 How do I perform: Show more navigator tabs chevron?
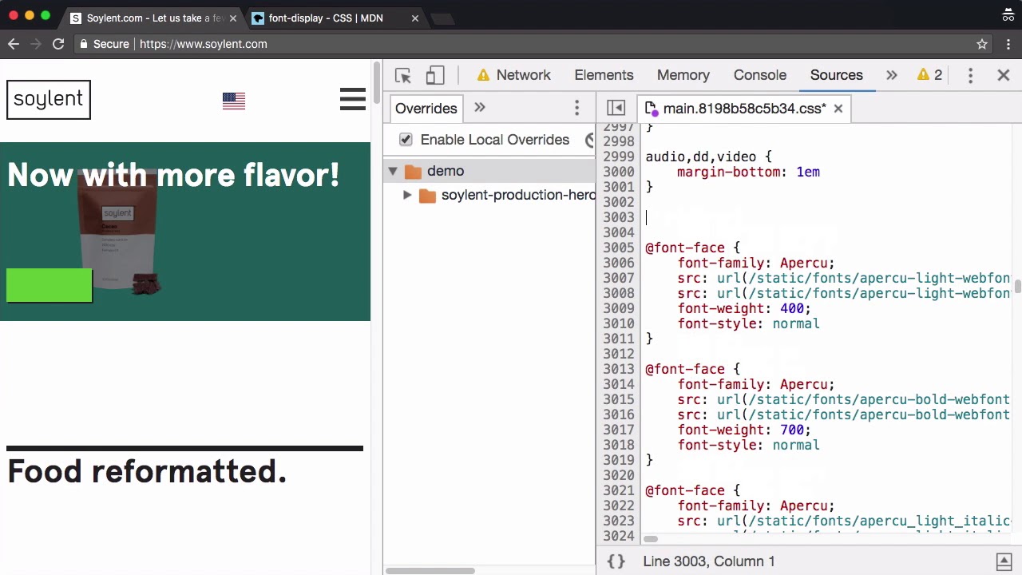[x=480, y=108]
